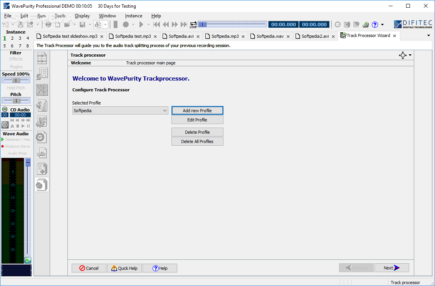The image size is (435, 286).
Task: Open dropdown arrow next to help icon
Action: click(x=383, y=25)
